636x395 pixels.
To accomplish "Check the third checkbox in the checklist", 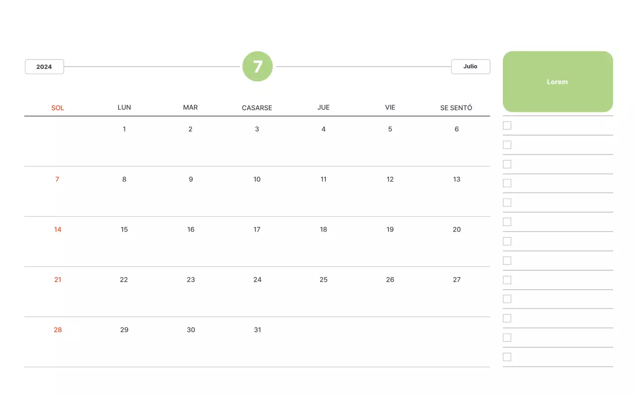I will click(507, 164).
